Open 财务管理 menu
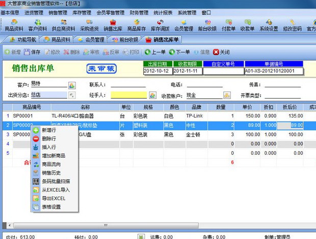The height and width of the screenshot is (239, 316). [139, 13]
